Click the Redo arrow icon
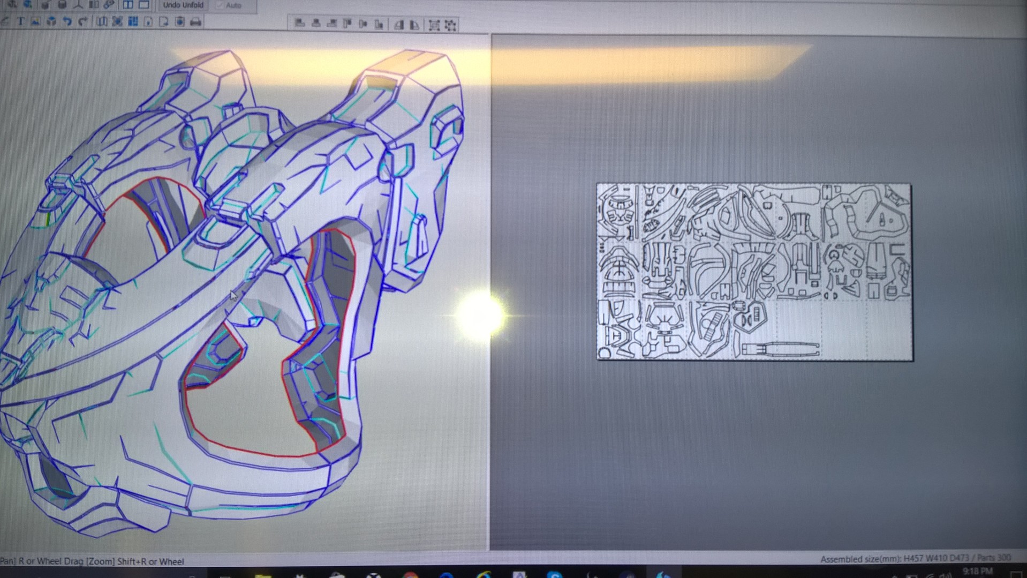This screenshot has height=578, width=1027. 83,21
